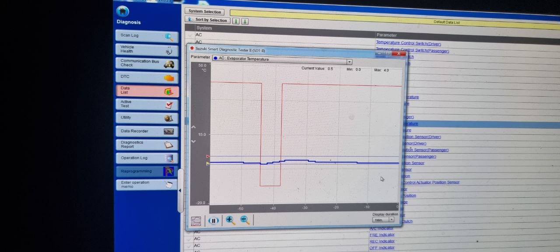Click the Home icon above Diagnosis

[123, 11]
